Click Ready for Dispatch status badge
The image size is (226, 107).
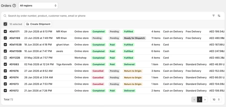pyautogui.click(x=134, y=38)
